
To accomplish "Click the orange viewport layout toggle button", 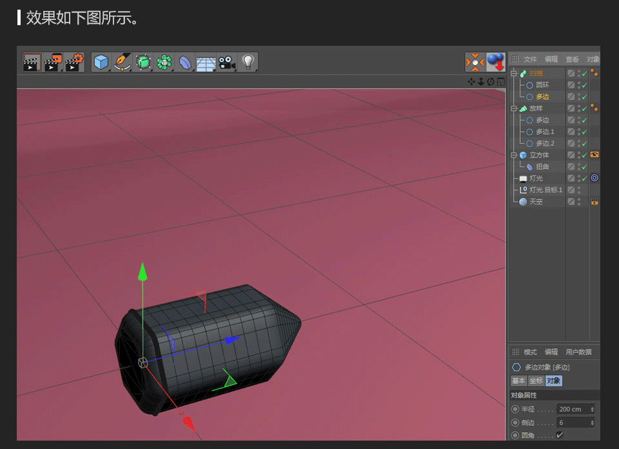I will point(475,62).
